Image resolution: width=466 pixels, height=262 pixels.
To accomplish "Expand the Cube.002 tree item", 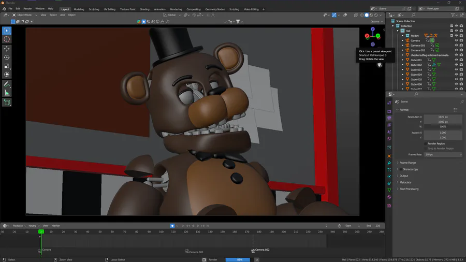I will (403, 65).
